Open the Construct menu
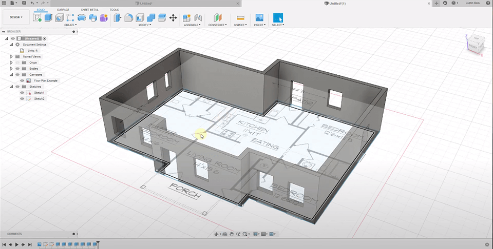 point(217,25)
